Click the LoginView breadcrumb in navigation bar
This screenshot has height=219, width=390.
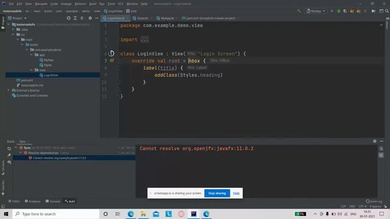(113, 11)
